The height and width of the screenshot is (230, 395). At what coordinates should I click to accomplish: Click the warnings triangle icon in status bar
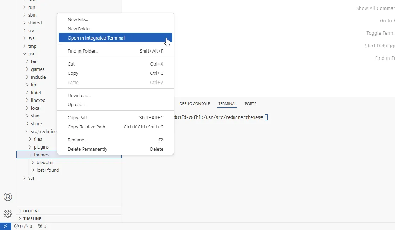point(26,226)
